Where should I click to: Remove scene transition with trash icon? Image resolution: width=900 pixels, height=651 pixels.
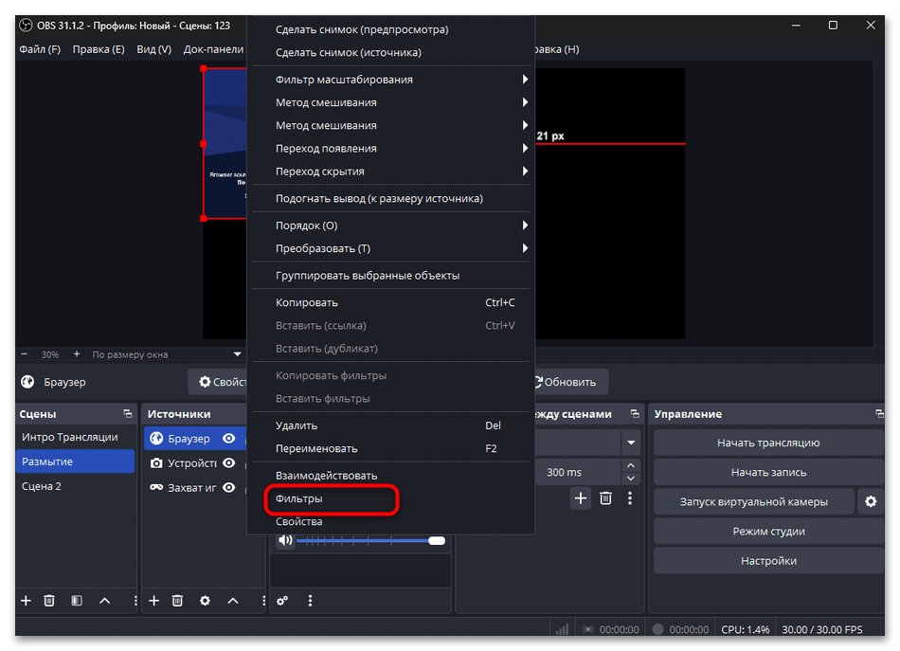605,497
